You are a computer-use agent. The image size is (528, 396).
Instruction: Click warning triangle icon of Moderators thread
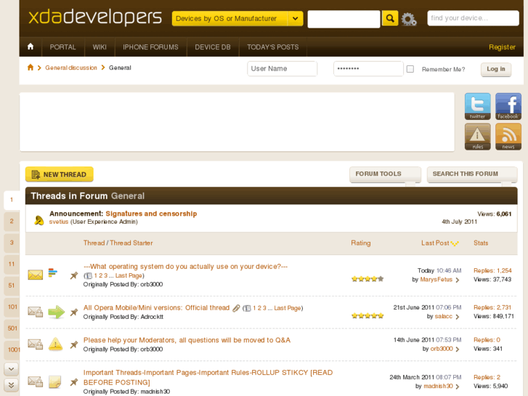[56, 344]
